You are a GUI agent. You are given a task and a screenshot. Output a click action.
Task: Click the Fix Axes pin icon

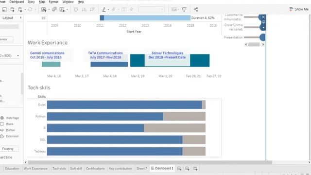(x=132, y=9)
